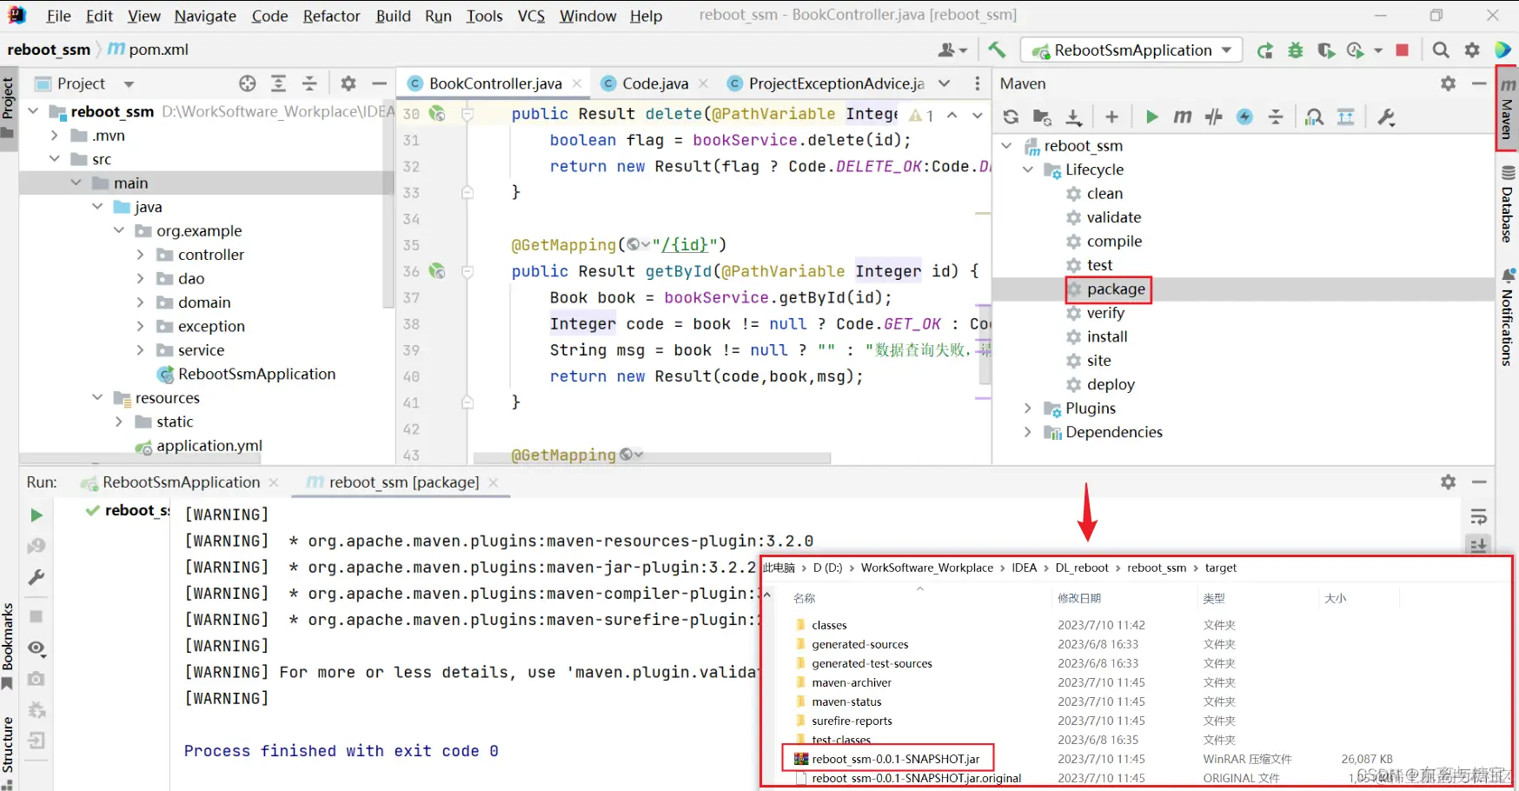Add a Maven project with the plus icon
The image size is (1519, 791).
point(1111,116)
